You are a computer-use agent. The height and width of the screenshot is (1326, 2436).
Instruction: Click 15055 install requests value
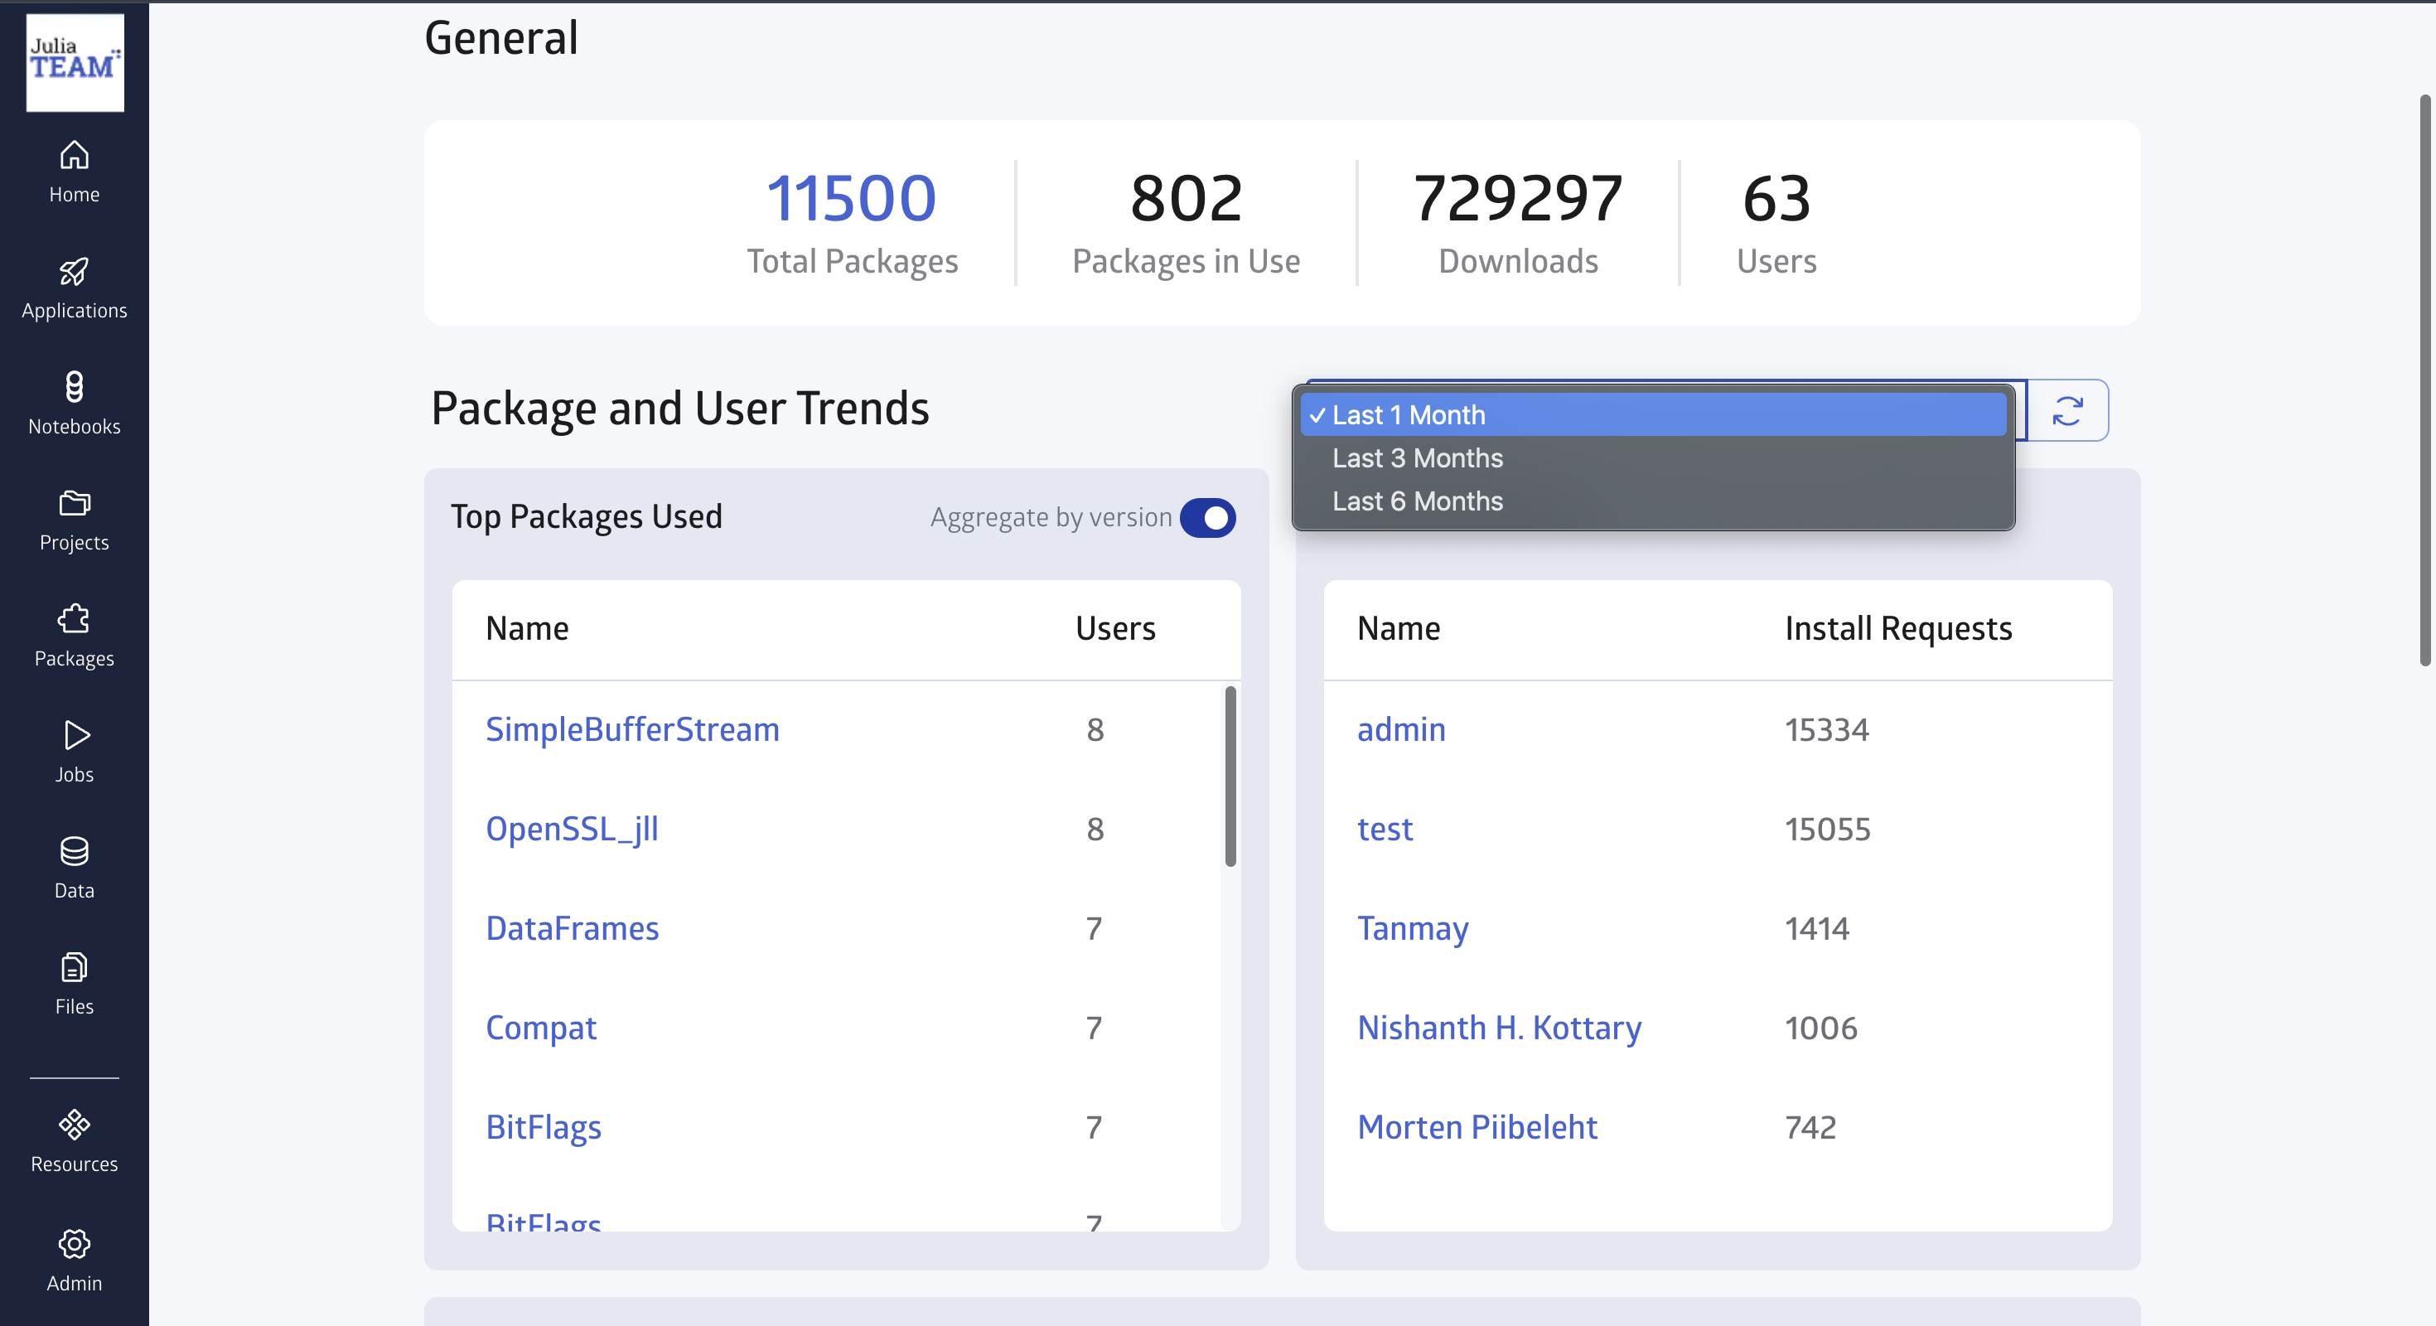(x=1827, y=829)
